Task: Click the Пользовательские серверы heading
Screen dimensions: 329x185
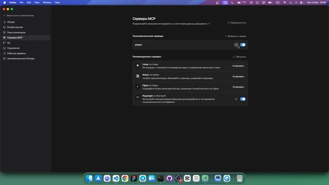Action: point(148,36)
